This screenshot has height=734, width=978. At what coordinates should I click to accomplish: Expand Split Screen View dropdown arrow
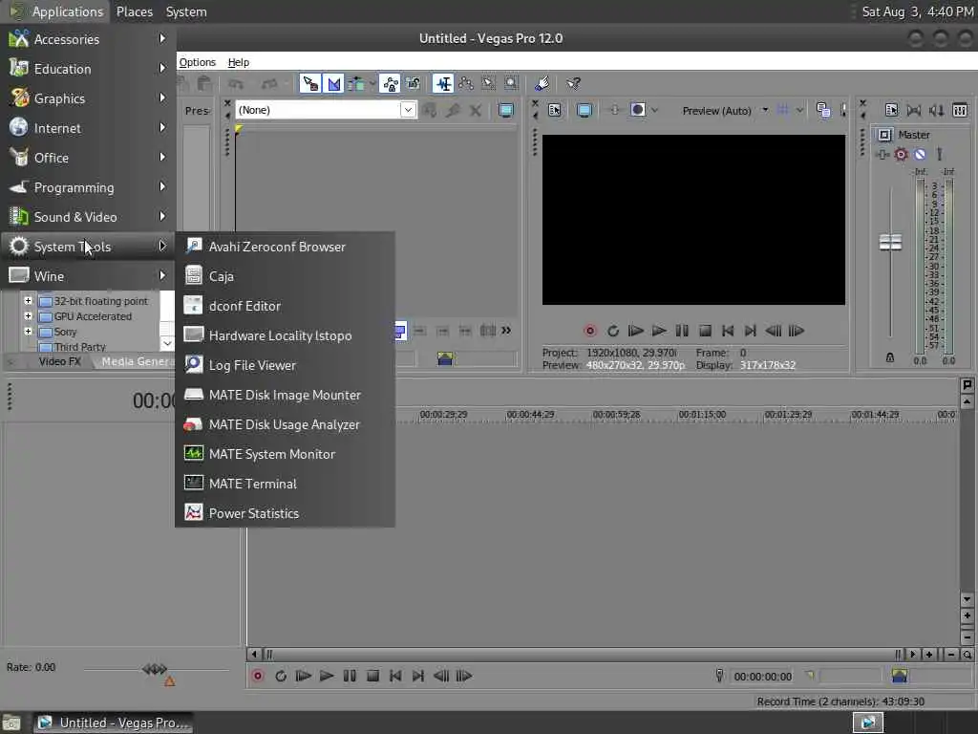654,111
